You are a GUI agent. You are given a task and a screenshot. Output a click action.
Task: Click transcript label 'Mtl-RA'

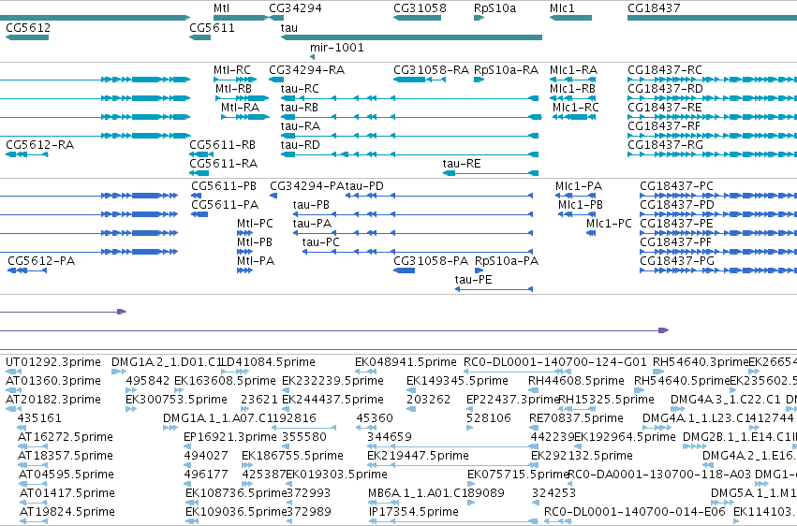point(240,107)
